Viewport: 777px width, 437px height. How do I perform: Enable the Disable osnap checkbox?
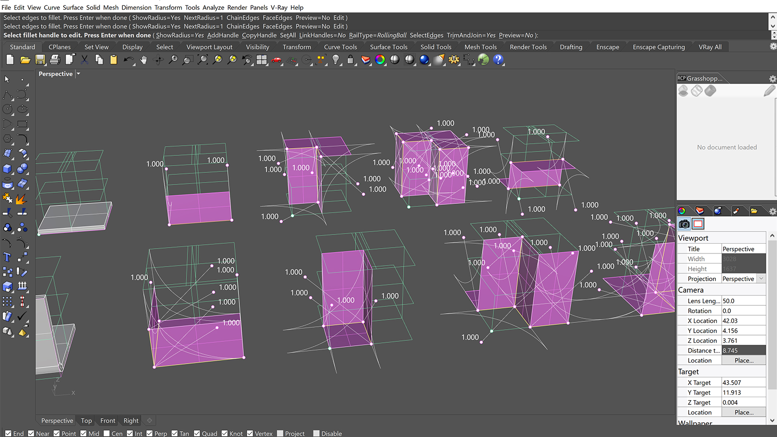317,434
